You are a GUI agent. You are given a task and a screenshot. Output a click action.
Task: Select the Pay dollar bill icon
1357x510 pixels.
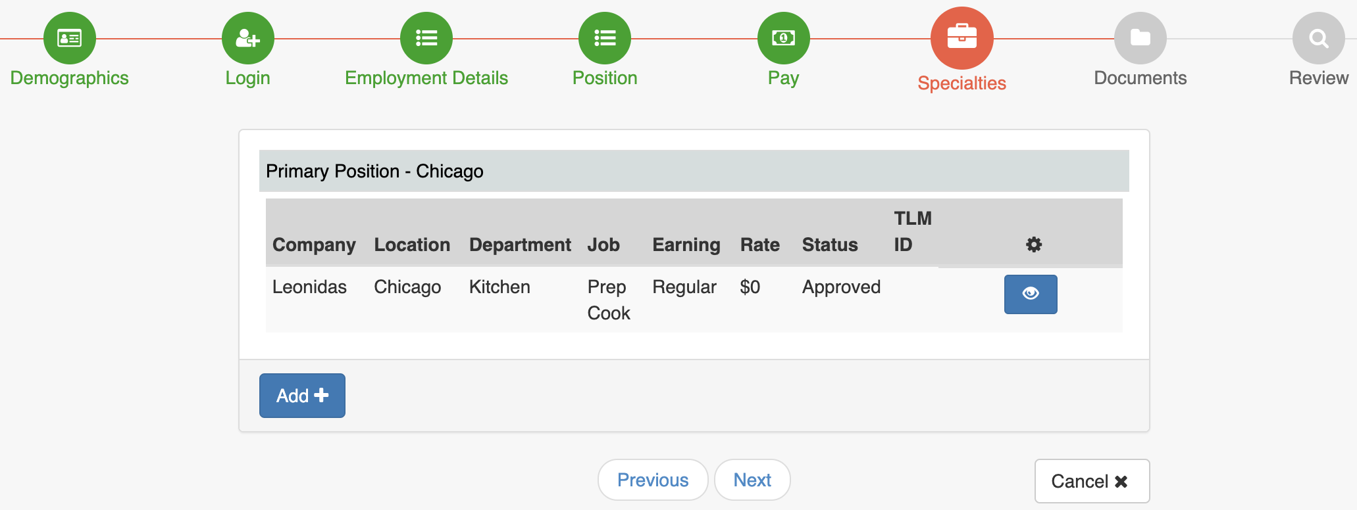[782, 37]
